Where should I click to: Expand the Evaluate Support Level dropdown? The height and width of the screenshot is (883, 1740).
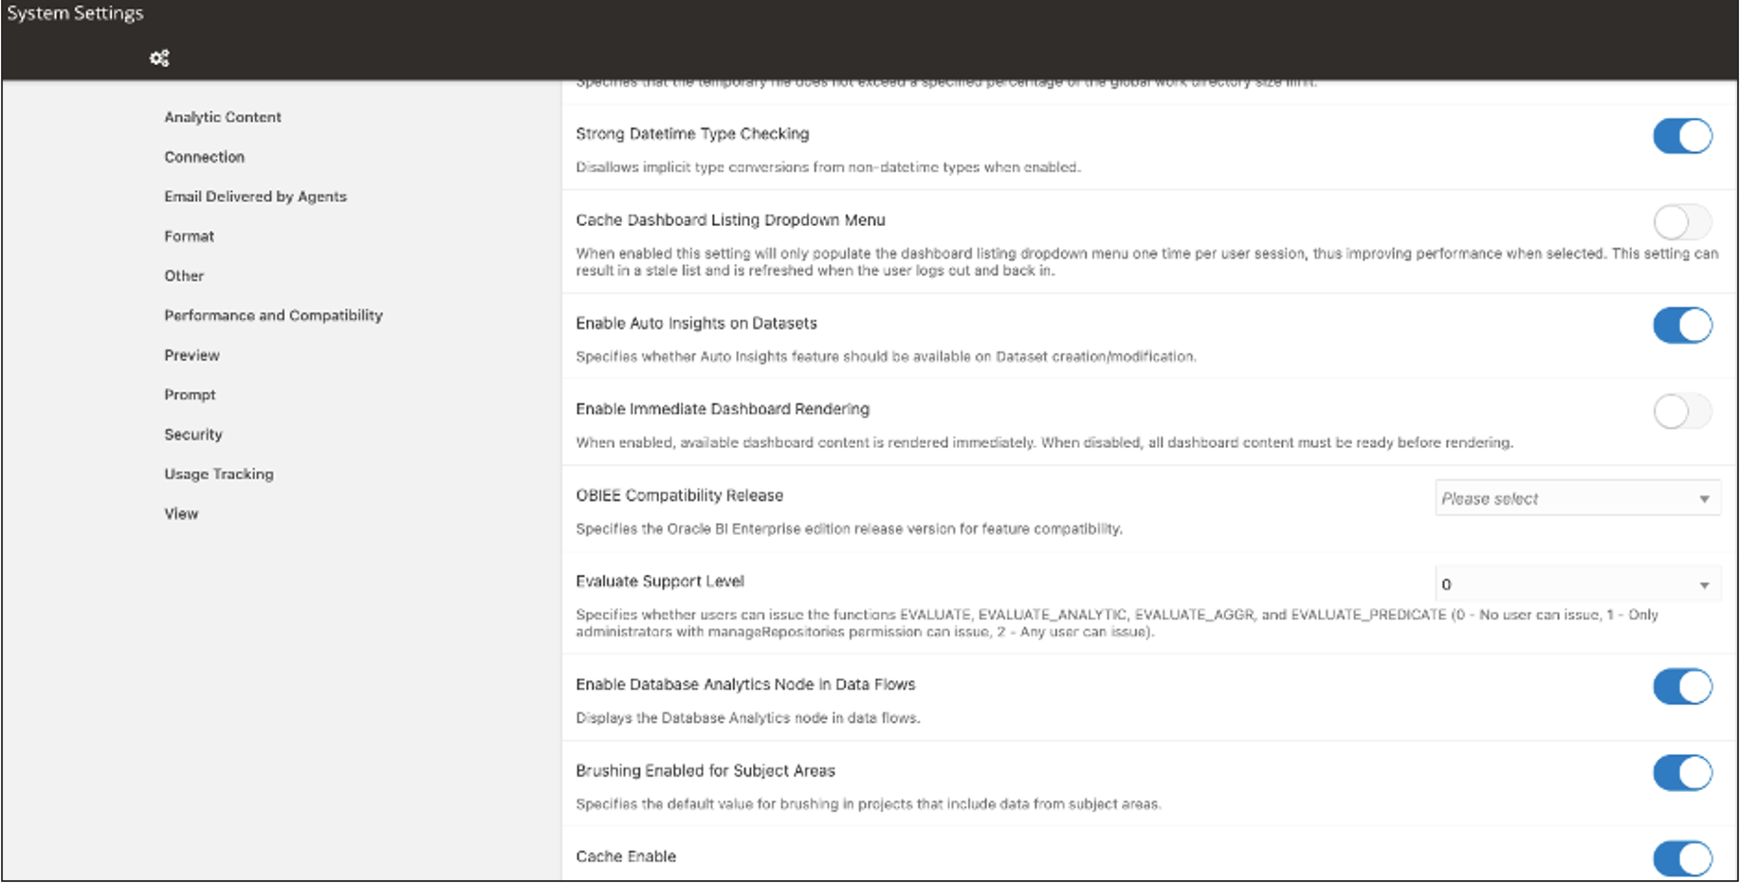coord(1577,585)
